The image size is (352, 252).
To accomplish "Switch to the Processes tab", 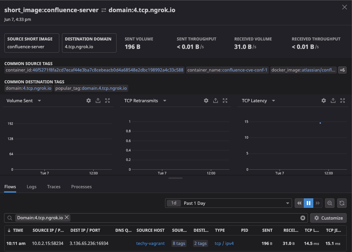I will tap(81, 187).
